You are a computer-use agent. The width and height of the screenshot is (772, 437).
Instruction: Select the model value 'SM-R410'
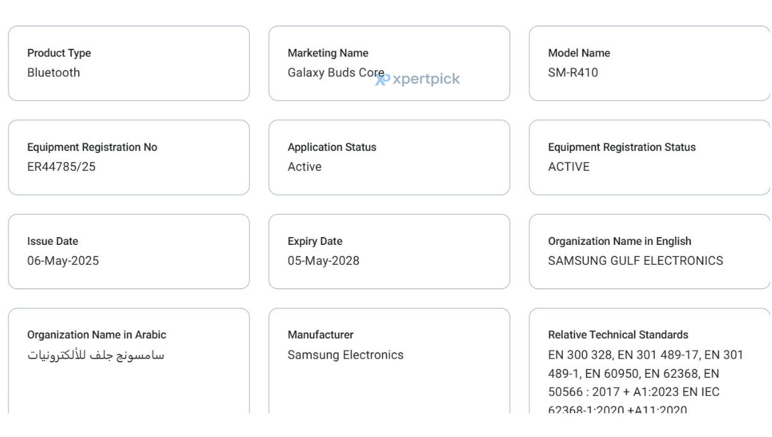click(x=573, y=73)
